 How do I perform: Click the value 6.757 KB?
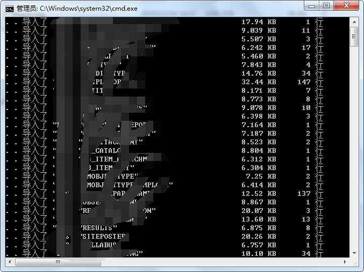tap(259, 245)
